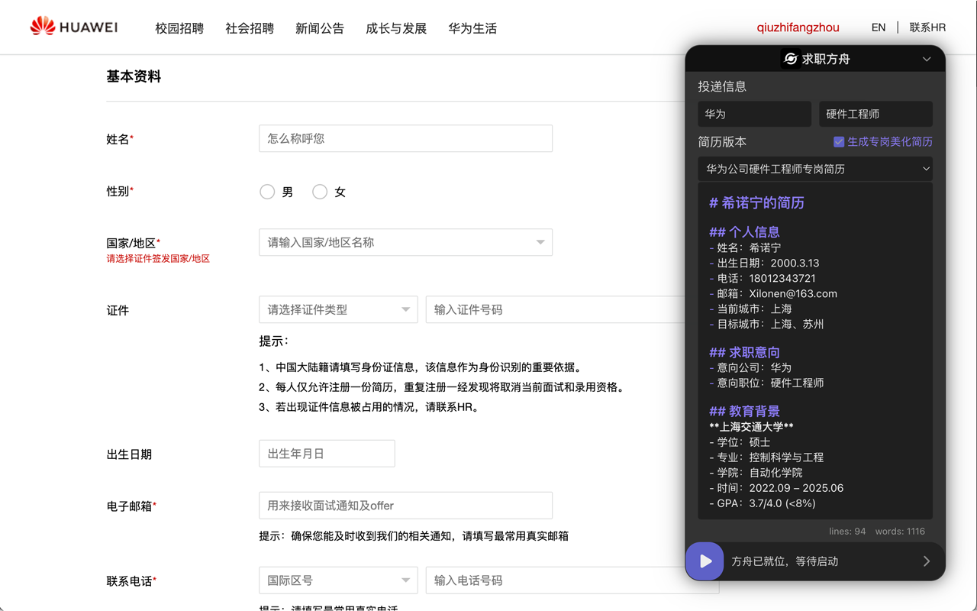Click the '时间：2022.09 – 2025.06' line
The width and height of the screenshot is (977, 611).
(x=776, y=488)
